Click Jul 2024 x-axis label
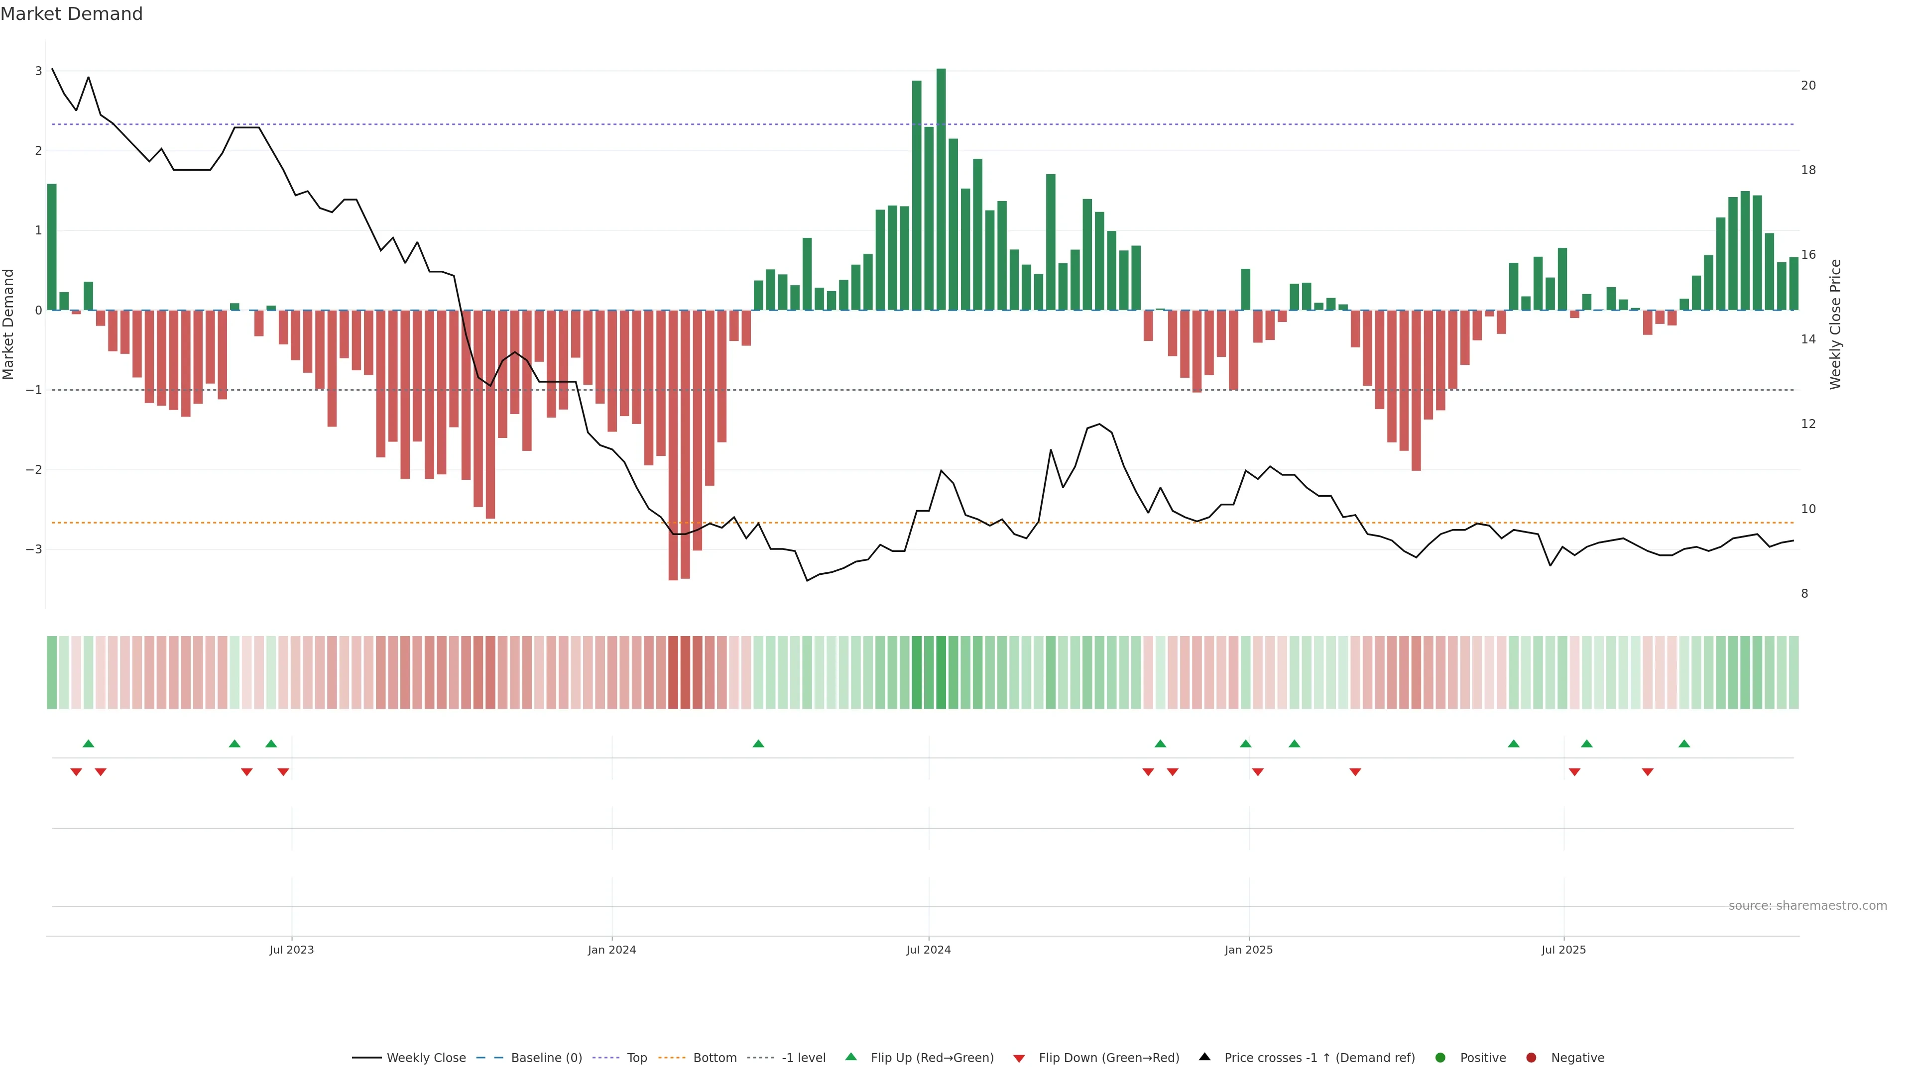This screenshot has width=1912, height=1075. [x=928, y=950]
